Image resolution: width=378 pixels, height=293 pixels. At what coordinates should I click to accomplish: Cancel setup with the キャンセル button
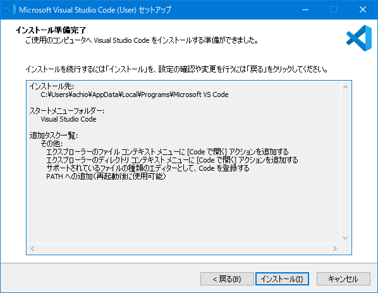(x=343, y=279)
